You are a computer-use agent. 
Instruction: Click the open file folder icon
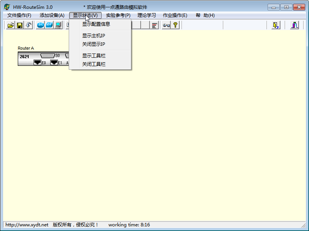coord(11,25)
